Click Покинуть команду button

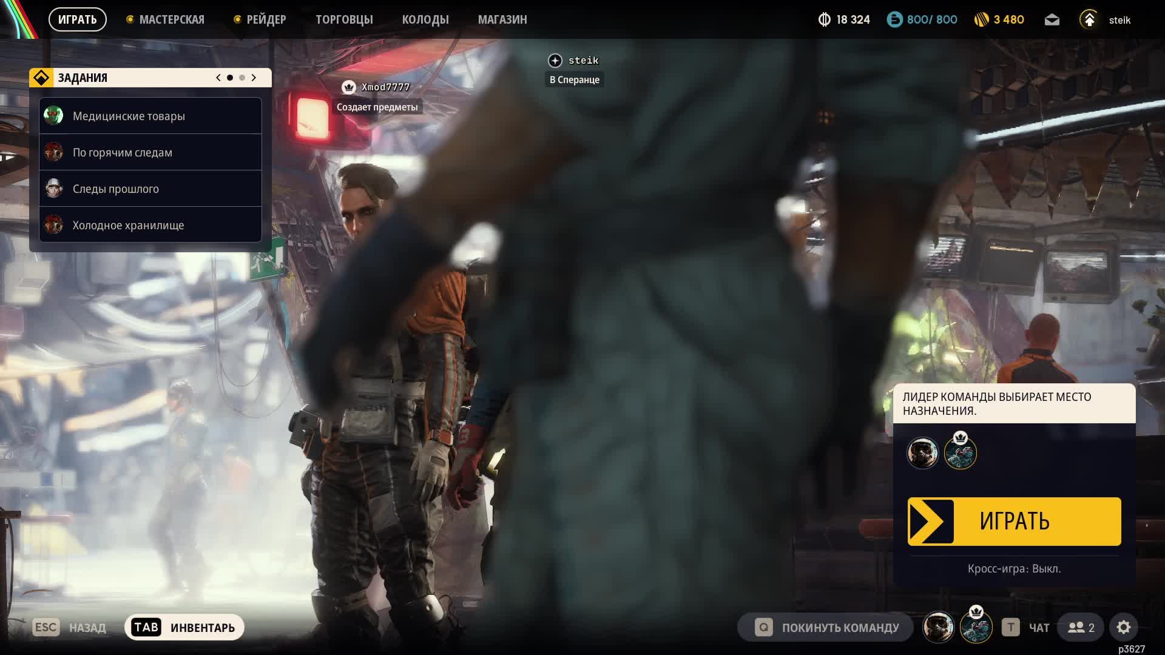[826, 627]
